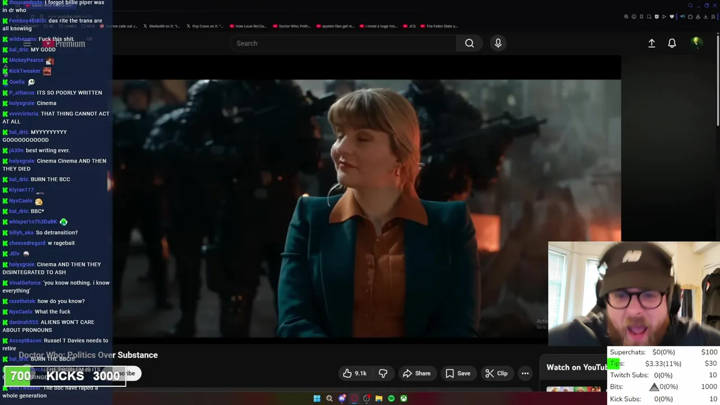This screenshot has width=720, height=405.
Task: Dislike the video with thumbs-down icon
Action: (383, 373)
